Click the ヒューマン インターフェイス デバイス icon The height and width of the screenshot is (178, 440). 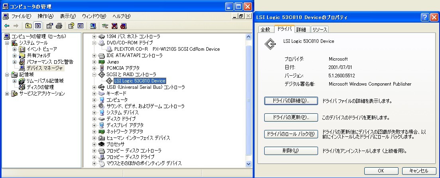(102, 138)
